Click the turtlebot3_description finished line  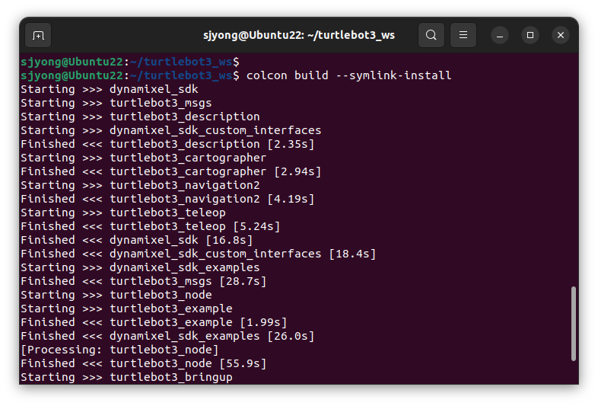167,144
